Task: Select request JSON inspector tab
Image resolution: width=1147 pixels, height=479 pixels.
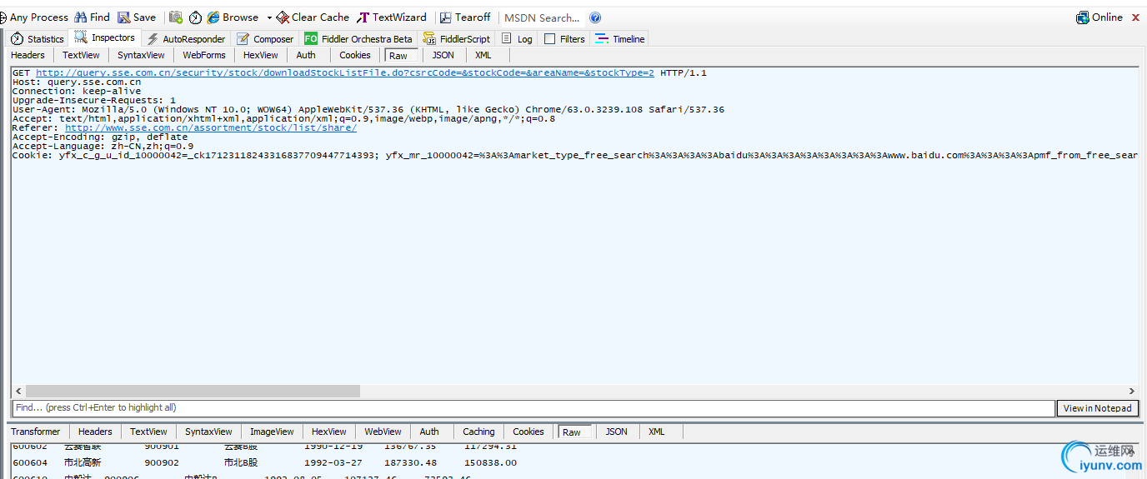Action: tap(443, 55)
